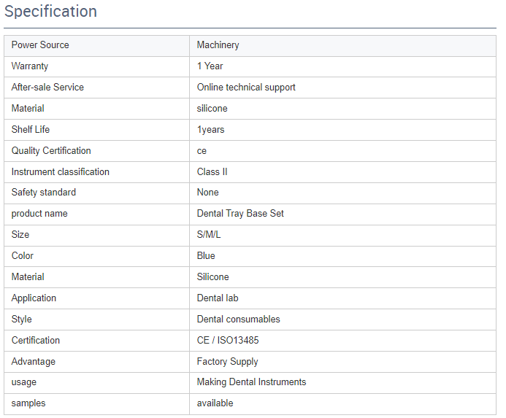Select the Class II classification value
506x418 pixels.
[212, 172]
